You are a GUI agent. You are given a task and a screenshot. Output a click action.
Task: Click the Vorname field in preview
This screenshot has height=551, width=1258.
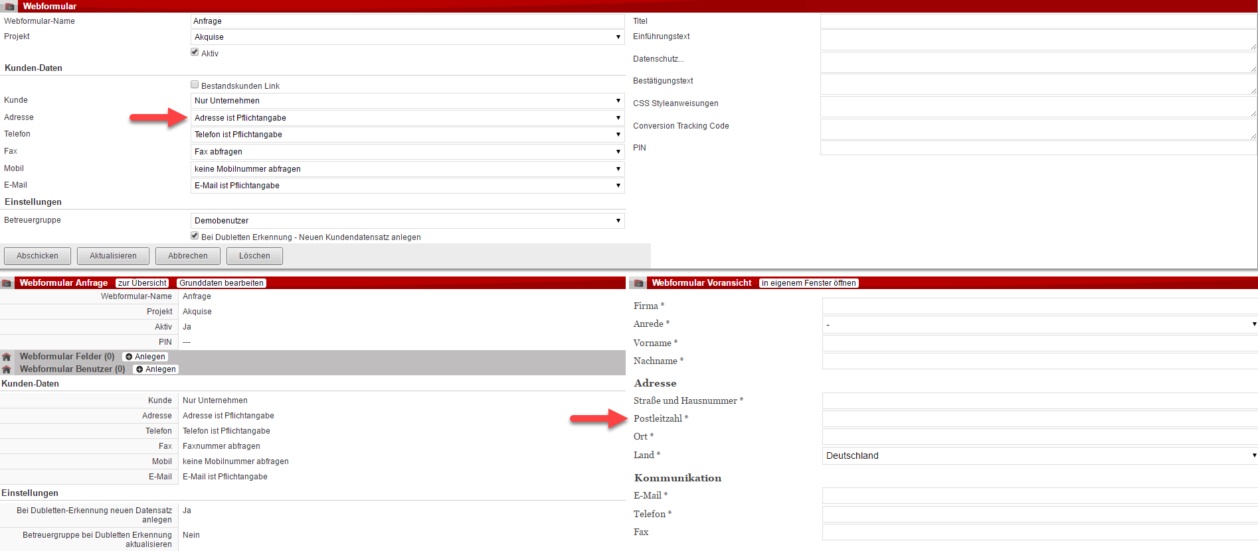[1039, 343]
